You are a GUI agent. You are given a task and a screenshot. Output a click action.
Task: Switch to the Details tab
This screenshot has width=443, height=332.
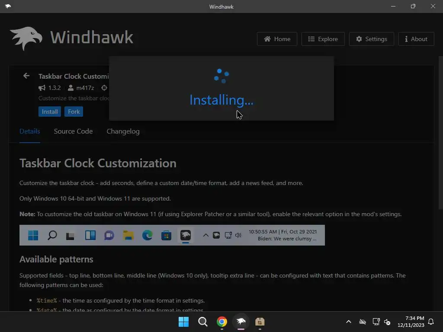30,131
